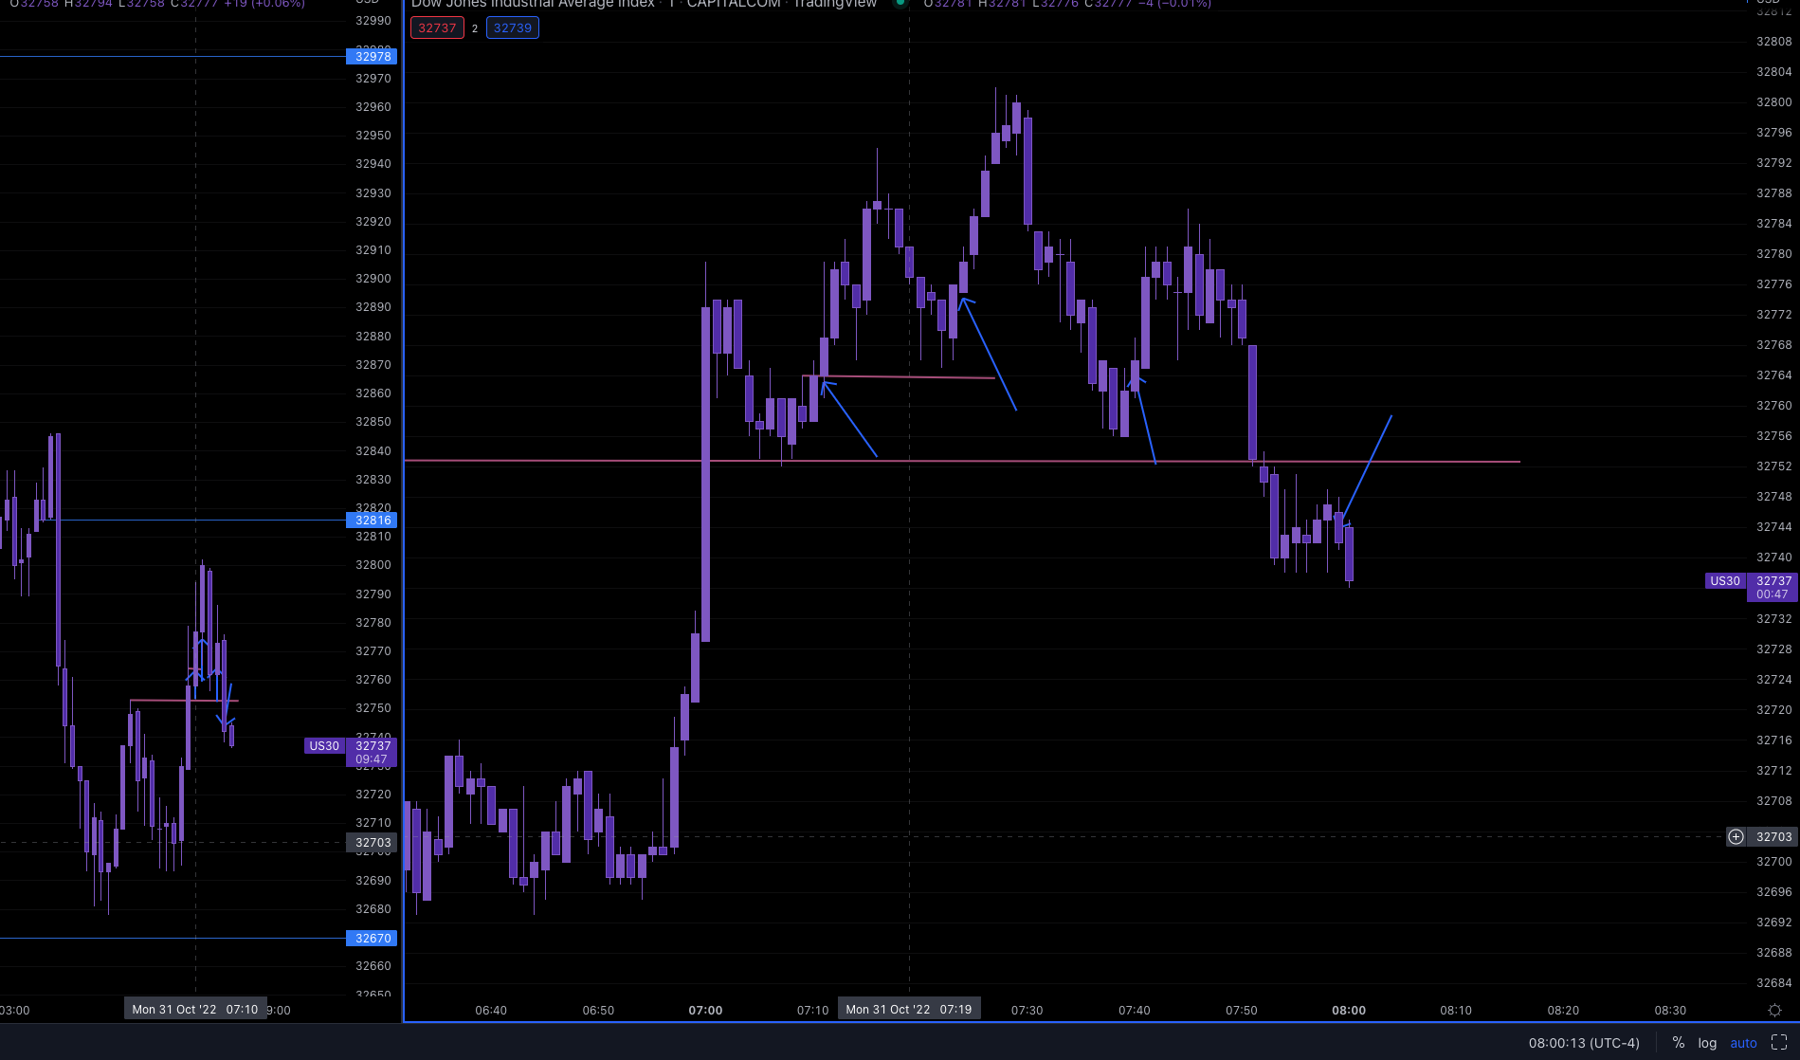Click the plus icon beside the 32703 price label

(x=1736, y=836)
